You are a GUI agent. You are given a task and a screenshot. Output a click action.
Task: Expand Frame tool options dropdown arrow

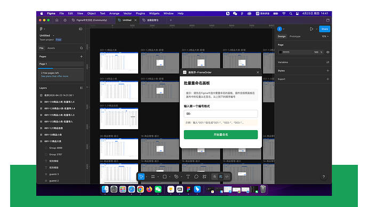[158, 177]
